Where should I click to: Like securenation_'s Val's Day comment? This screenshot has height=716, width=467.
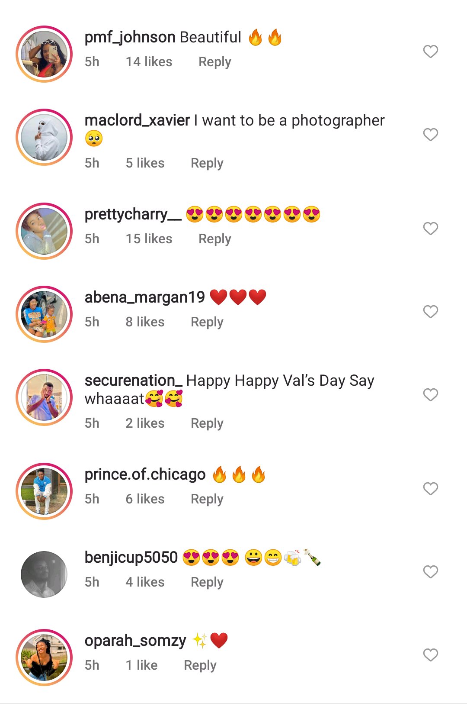pyautogui.click(x=430, y=395)
